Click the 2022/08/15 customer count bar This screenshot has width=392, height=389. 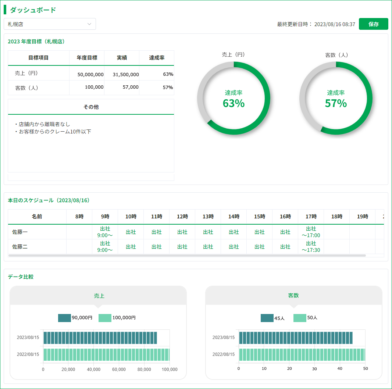(302, 354)
